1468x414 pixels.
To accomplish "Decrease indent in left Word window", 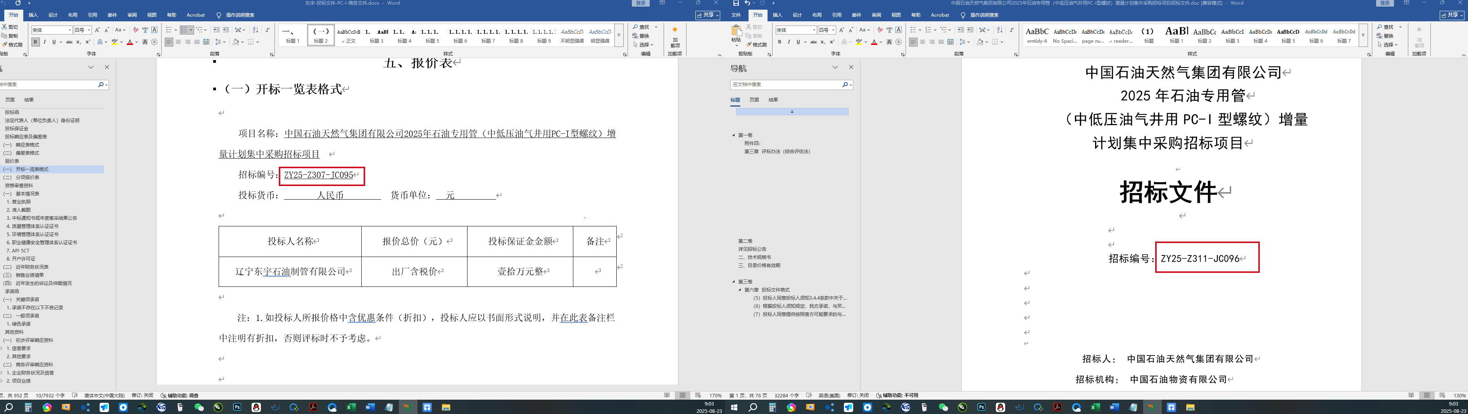I will click(x=217, y=29).
